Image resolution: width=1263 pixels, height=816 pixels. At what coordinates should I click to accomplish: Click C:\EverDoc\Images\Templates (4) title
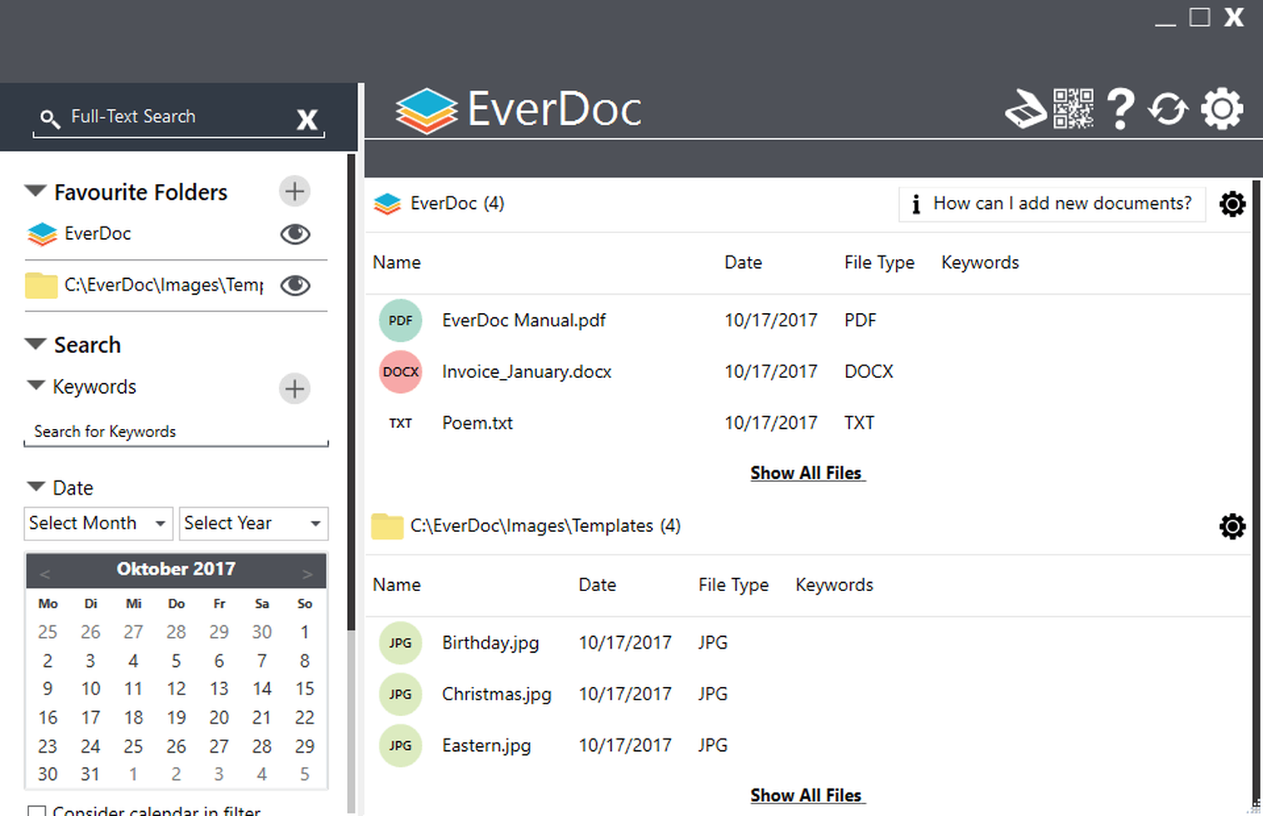pyautogui.click(x=545, y=526)
